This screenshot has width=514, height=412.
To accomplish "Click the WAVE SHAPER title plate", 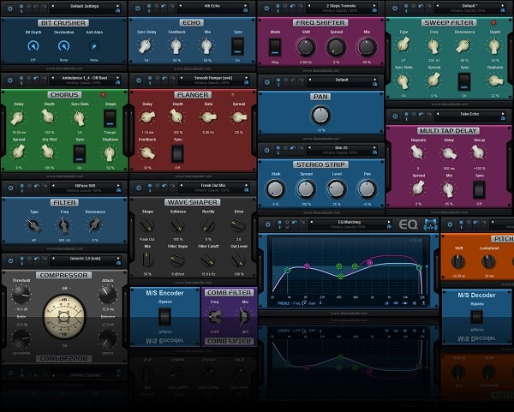I will 193,202.
